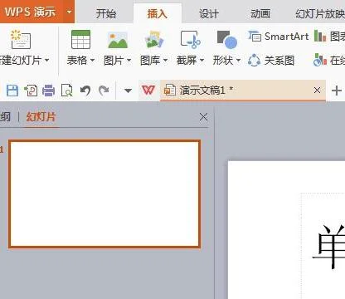Expand the 表格 dropdown arrow
The width and height of the screenshot is (345, 299).
pyautogui.click(x=92, y=60)
